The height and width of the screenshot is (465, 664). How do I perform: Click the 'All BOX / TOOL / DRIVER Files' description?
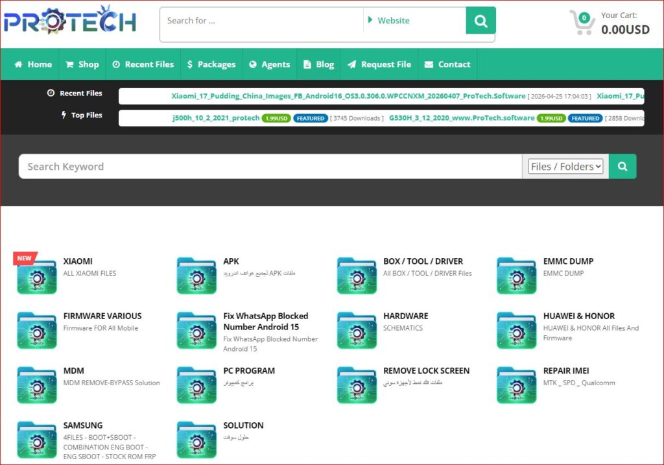tap(427, 273)
